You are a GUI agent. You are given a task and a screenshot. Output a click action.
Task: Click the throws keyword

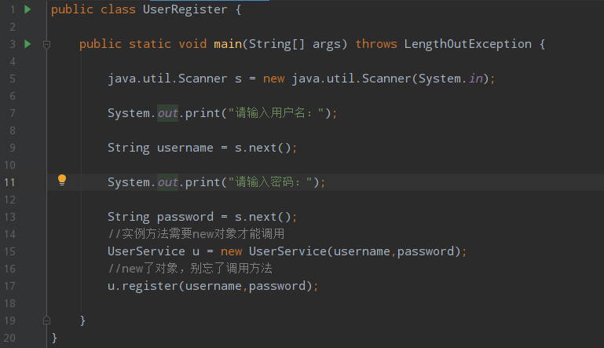(376, 44)
